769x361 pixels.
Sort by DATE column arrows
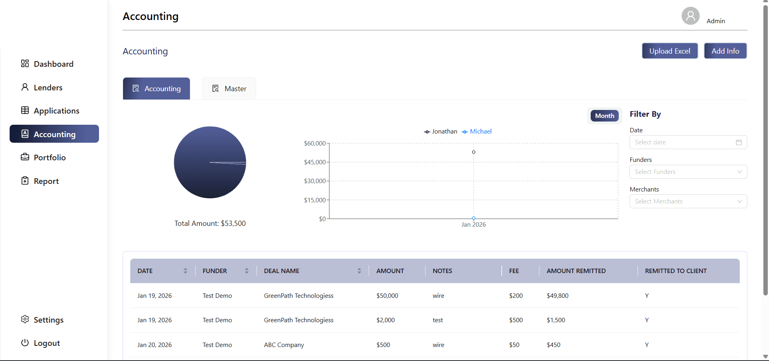[185, 271]
